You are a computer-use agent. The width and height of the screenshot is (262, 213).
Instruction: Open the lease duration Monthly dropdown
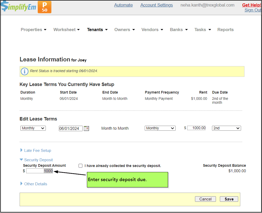(x=33, y=128)
